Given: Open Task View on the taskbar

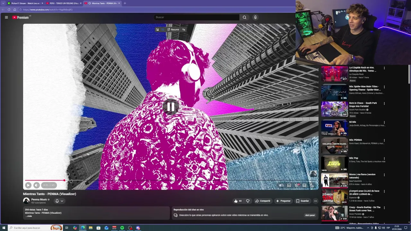Looking at the screenshot, I should (x=67, y=228).
